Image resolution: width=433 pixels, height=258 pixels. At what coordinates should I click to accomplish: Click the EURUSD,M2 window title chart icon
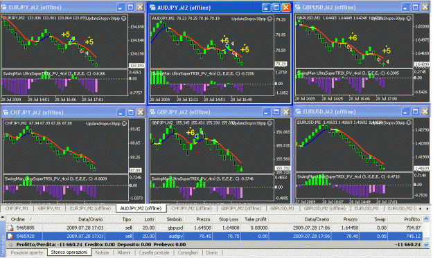[298, 111]
